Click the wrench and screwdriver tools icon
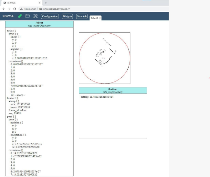Viewport: 210px width, 177px height. (x=36, y=16)
